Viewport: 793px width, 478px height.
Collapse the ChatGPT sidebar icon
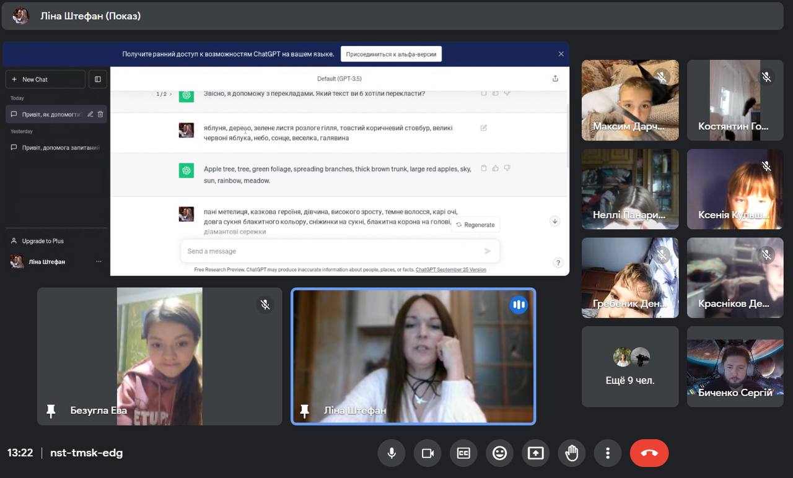click(x=98, y=79)
